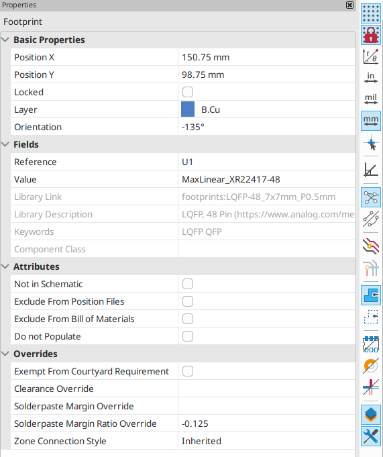Toggle the Locked checkbox
The width and height of the screenshot is (383, 457).
188,92
